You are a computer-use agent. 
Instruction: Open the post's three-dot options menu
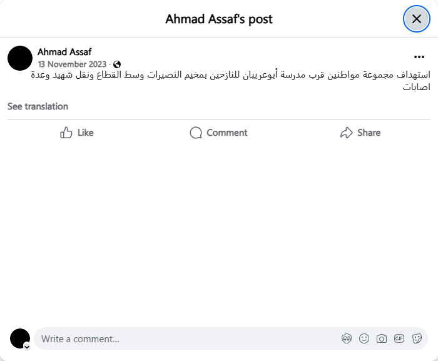click(x=419, y=57)
